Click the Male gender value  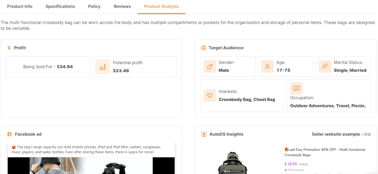pos(223,71)
